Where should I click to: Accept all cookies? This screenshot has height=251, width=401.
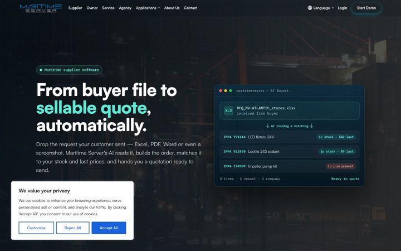[x=109, y=228]
